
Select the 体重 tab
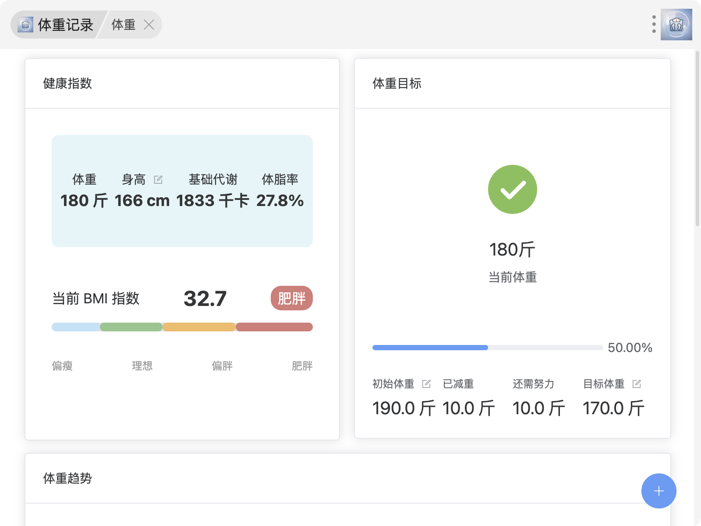pyautogui.click(x=124, y=25)
